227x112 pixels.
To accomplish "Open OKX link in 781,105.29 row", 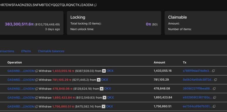I will 104,80.
